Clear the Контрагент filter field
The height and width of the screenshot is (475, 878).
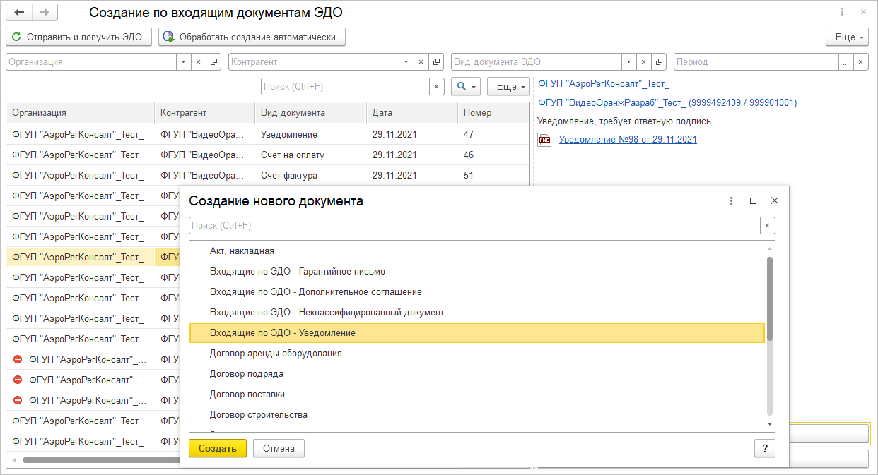coord(421,62)
